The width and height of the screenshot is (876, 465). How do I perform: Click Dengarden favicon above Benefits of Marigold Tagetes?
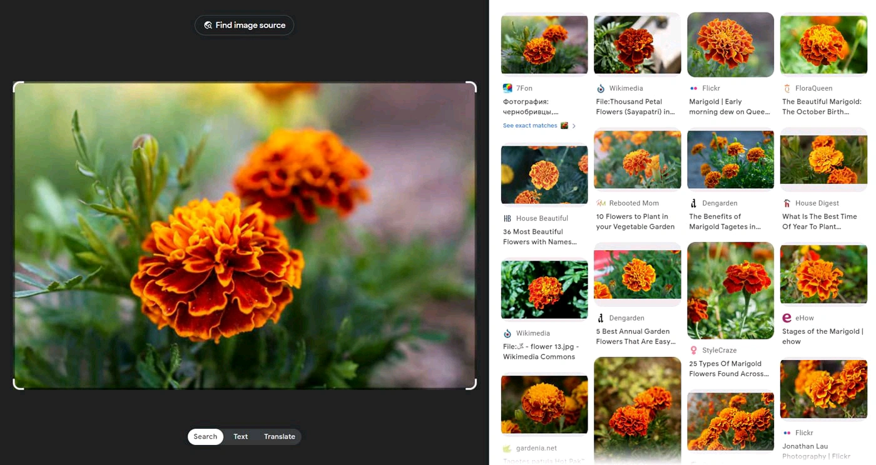(693, 203)
